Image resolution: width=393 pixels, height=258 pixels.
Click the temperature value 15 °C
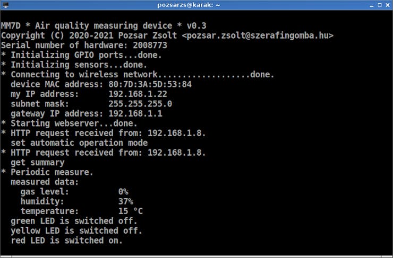[x=130, y=211]
